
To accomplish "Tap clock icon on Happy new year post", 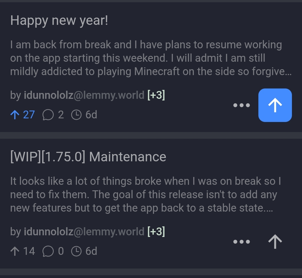I will [x=76, y=115].
